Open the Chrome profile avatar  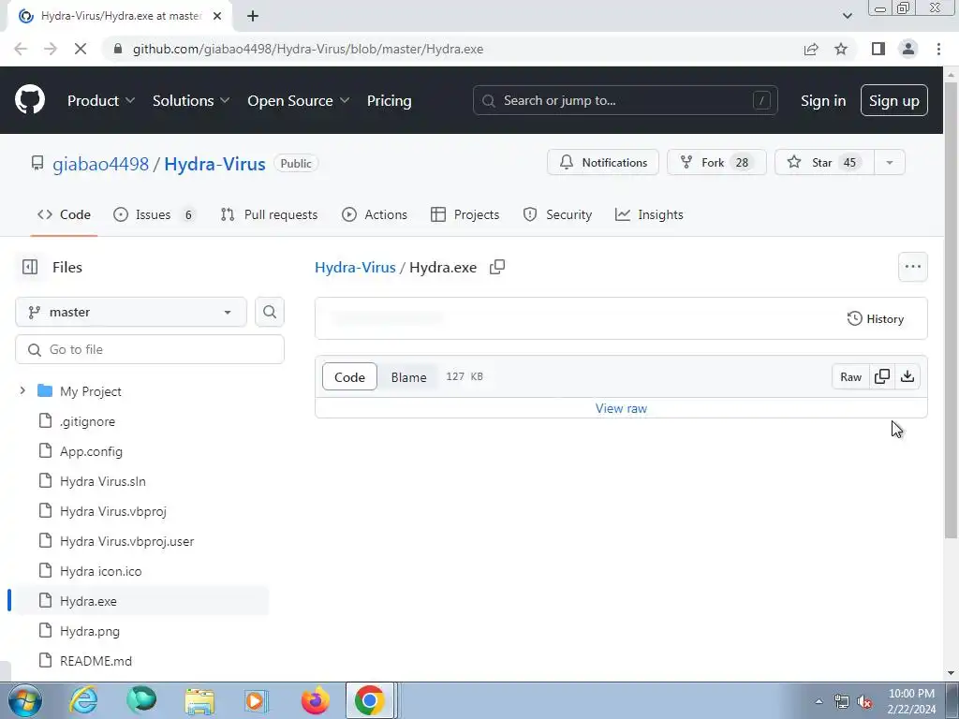click(x=908, y=49)
